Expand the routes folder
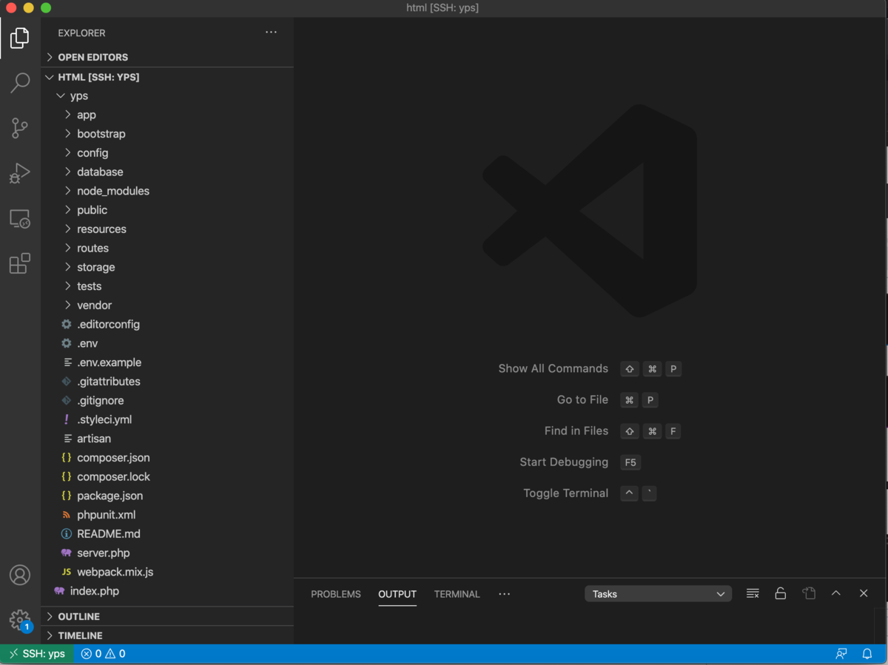Viewport: 888px width, 665px height. [167, 248]
